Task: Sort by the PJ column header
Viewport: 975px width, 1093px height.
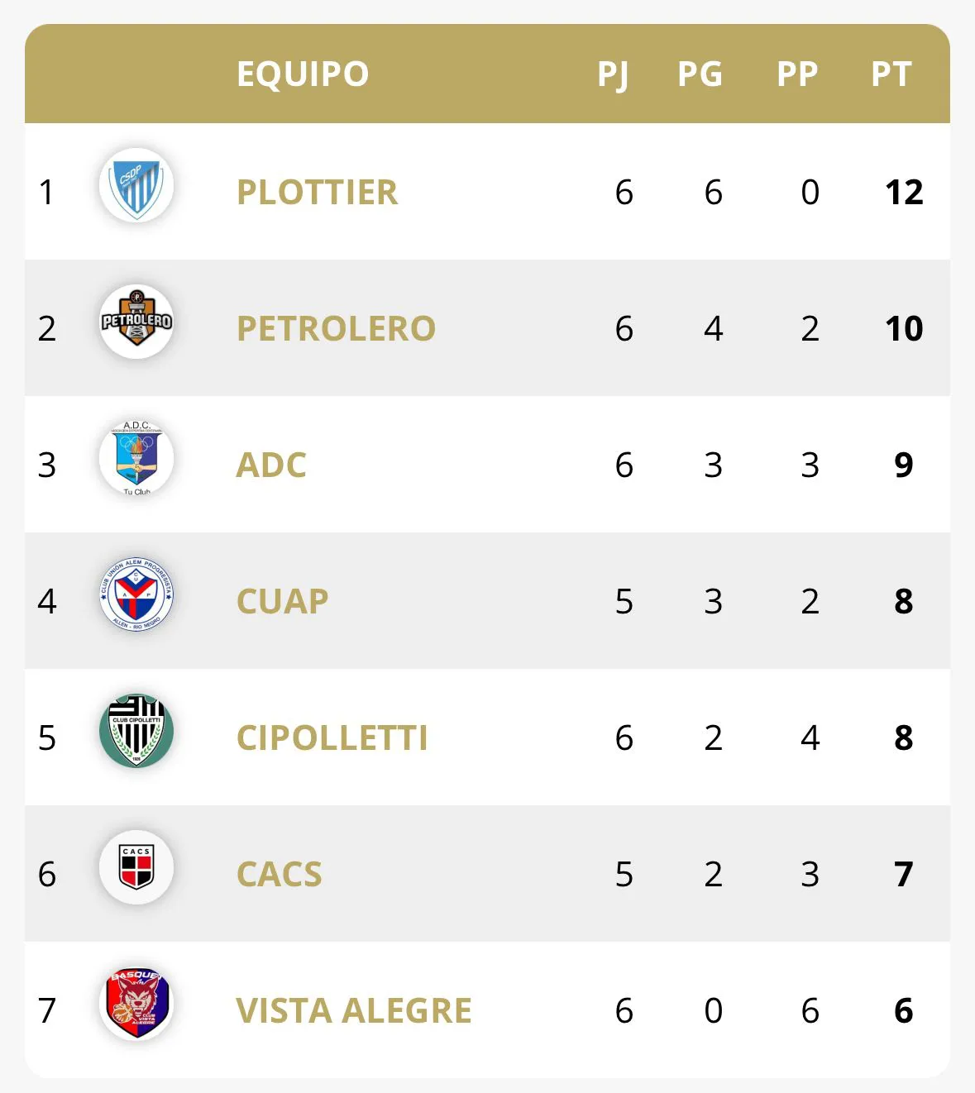Action: pos(613,74)
